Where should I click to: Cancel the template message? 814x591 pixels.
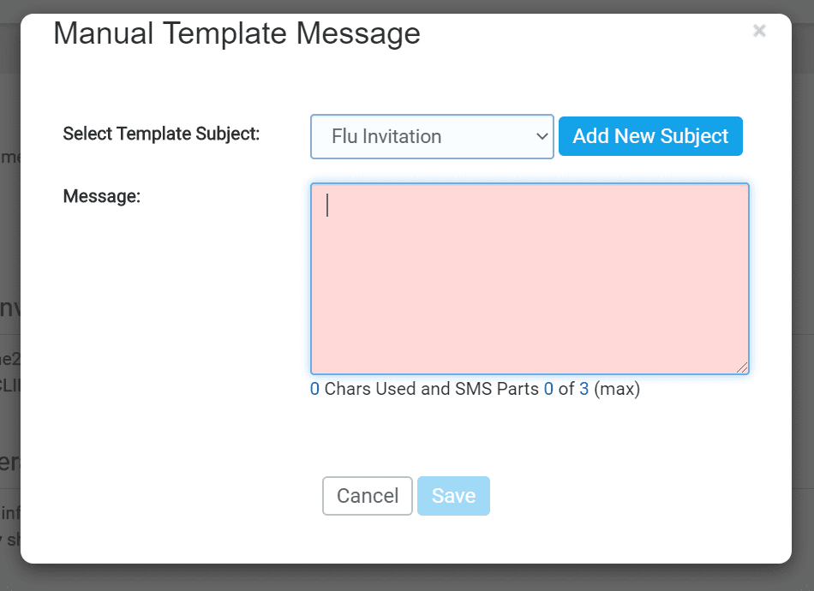pos(368,496)
